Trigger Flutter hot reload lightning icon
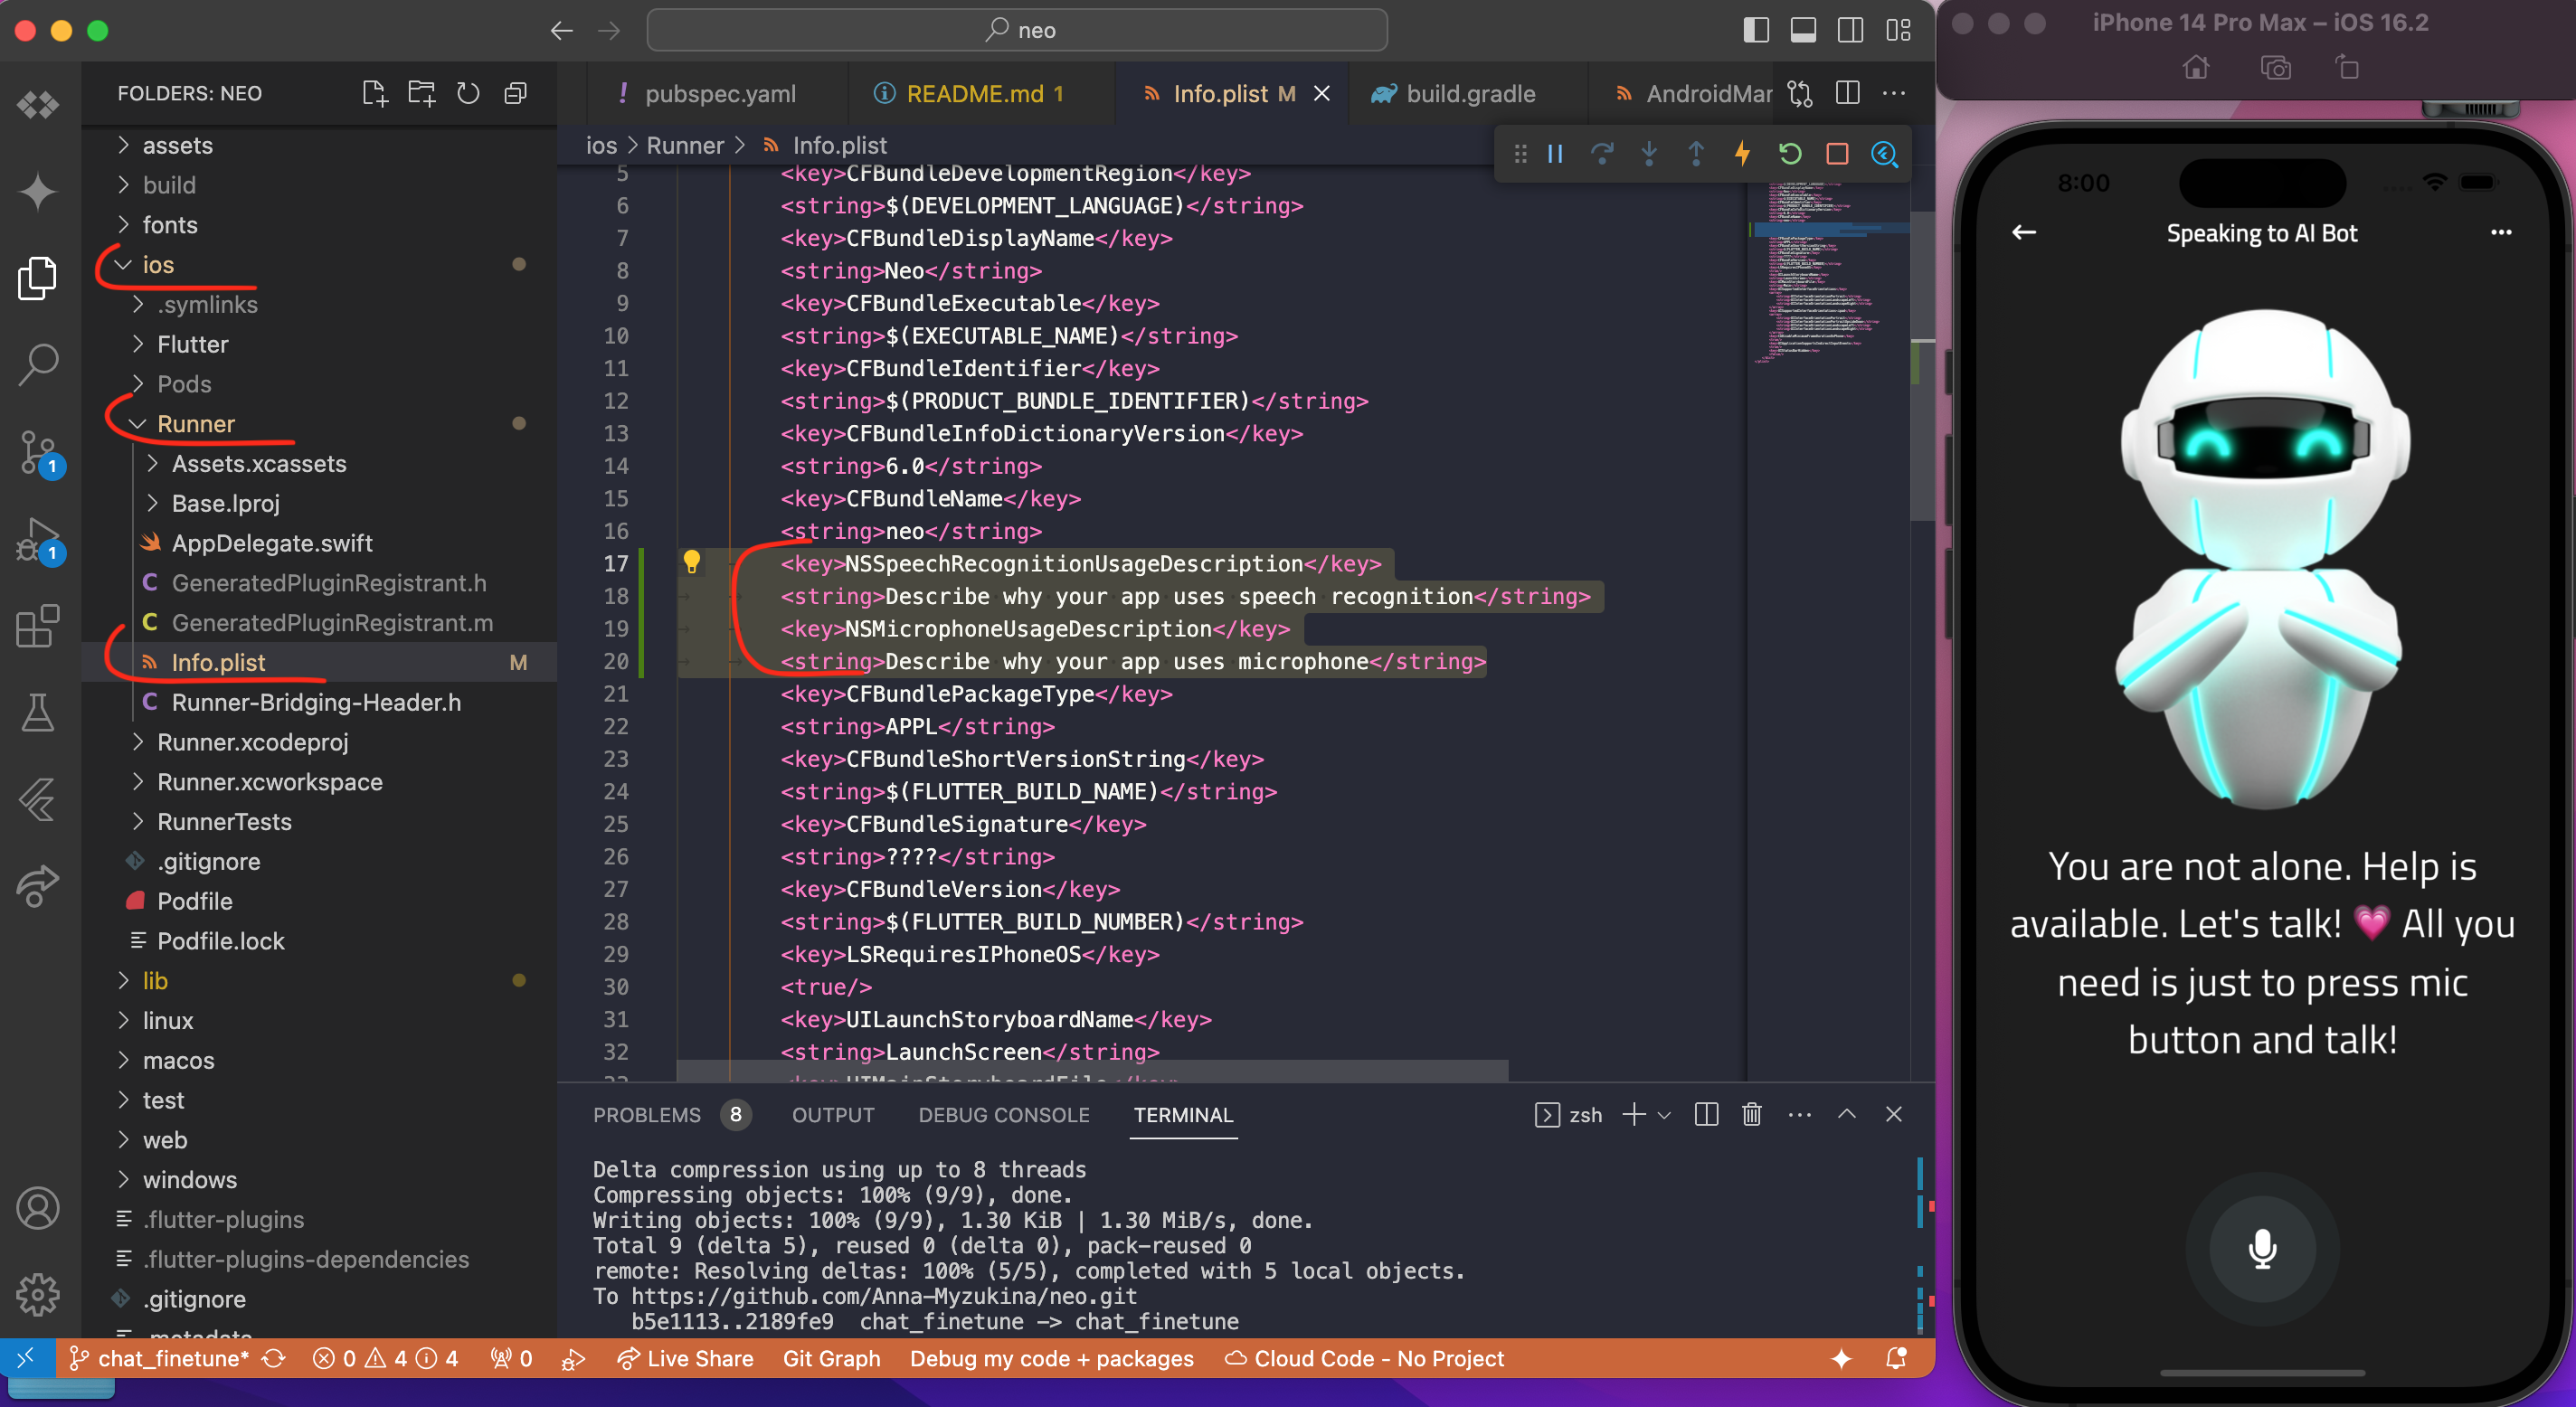Image resolution: width=2576 pixels, height=1407 pixels. click(1742, 154)
